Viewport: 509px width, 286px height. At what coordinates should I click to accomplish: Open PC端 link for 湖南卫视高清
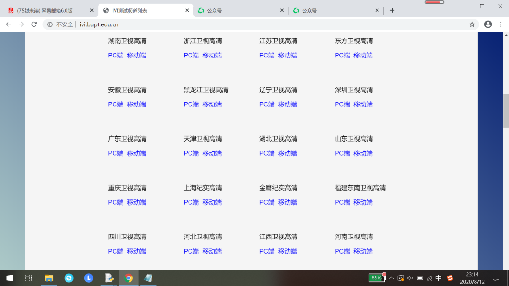115,56
